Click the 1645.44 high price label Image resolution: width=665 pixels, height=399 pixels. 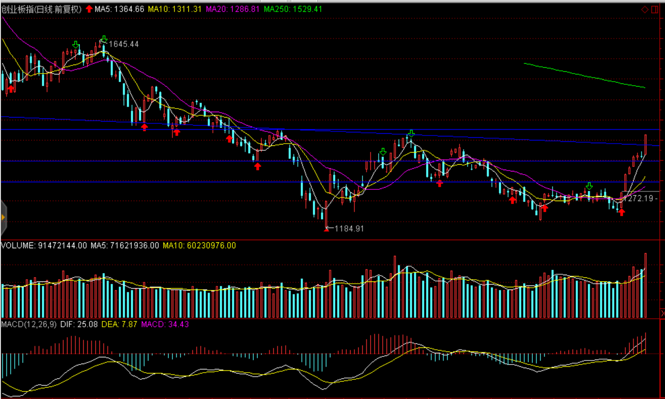124,44
